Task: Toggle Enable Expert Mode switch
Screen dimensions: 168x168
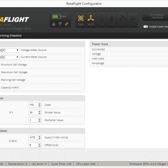Action: pyautogui.click(x=146, y=26)
